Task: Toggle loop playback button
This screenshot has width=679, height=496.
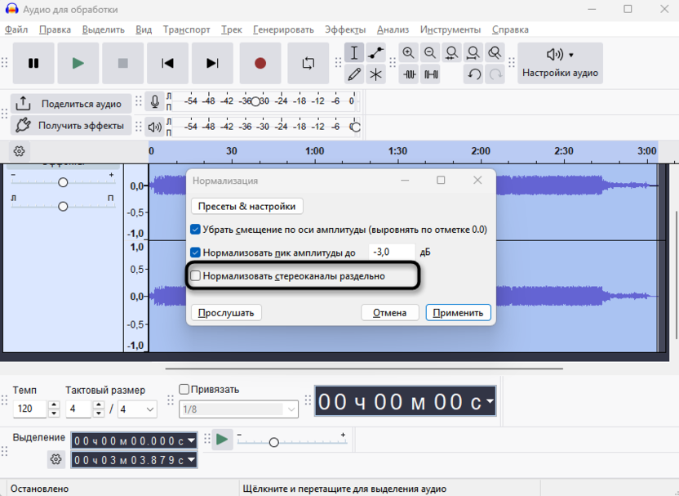Action: point(308,63)
